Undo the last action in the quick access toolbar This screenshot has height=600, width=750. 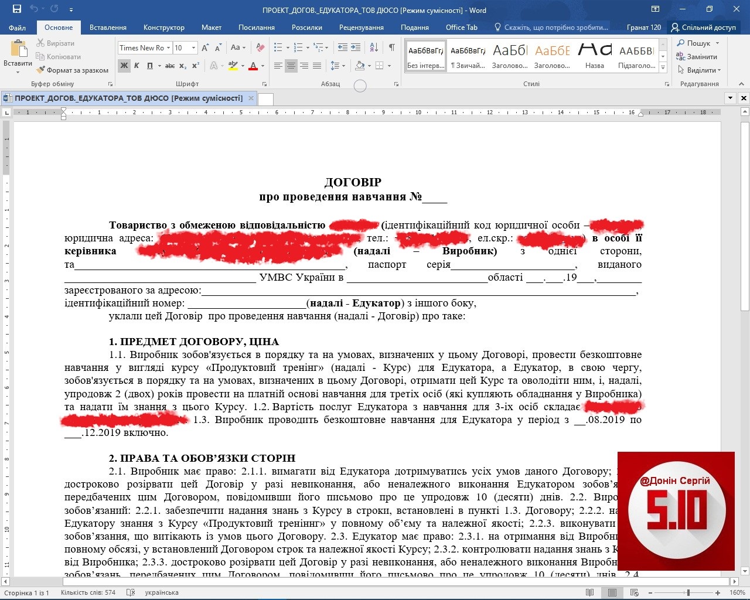coord(34,9)
